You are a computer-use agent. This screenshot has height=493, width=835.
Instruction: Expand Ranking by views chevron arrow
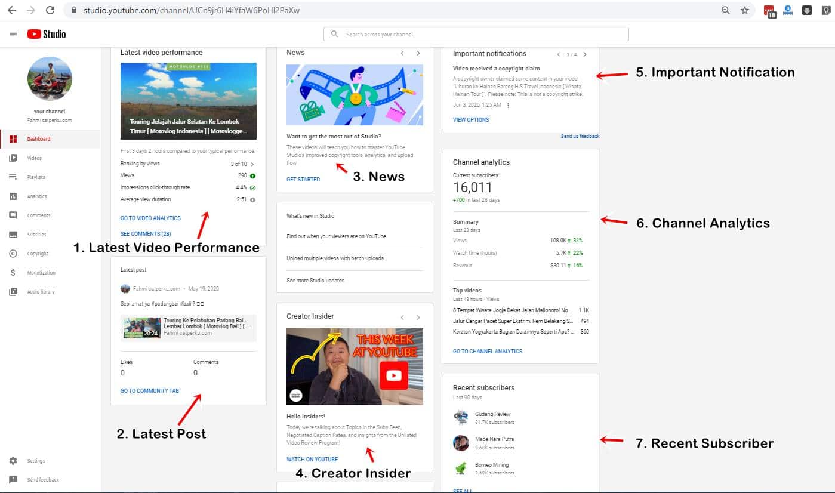pyautogui.click(x=252, y=164)
